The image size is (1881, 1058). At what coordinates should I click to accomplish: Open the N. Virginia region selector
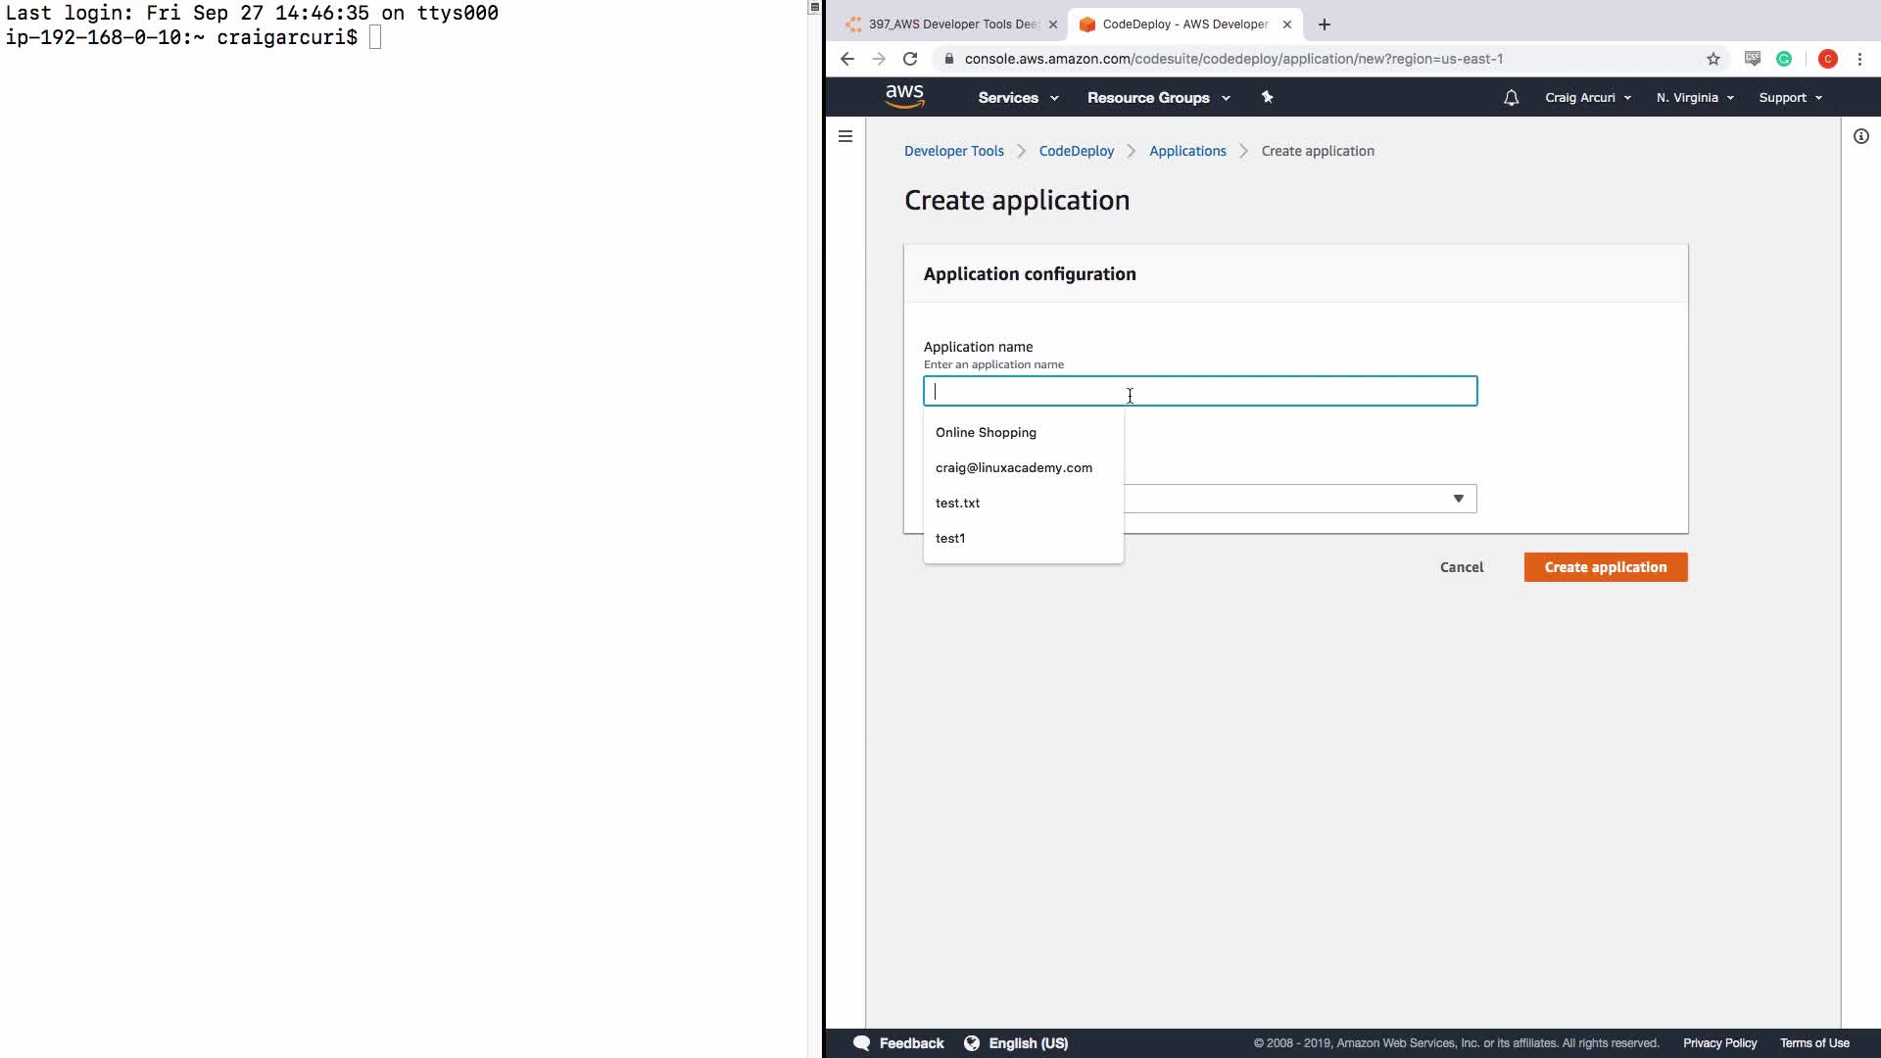pyautogui.click(x=1694, y=98)
